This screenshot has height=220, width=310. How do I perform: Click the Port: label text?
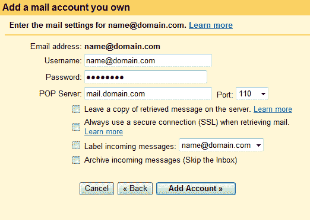coord(225,95)
